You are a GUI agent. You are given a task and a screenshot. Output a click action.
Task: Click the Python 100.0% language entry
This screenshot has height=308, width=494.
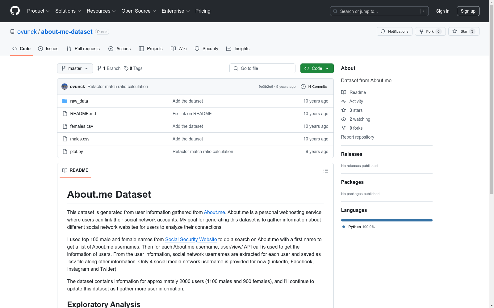tap(358, 227)
